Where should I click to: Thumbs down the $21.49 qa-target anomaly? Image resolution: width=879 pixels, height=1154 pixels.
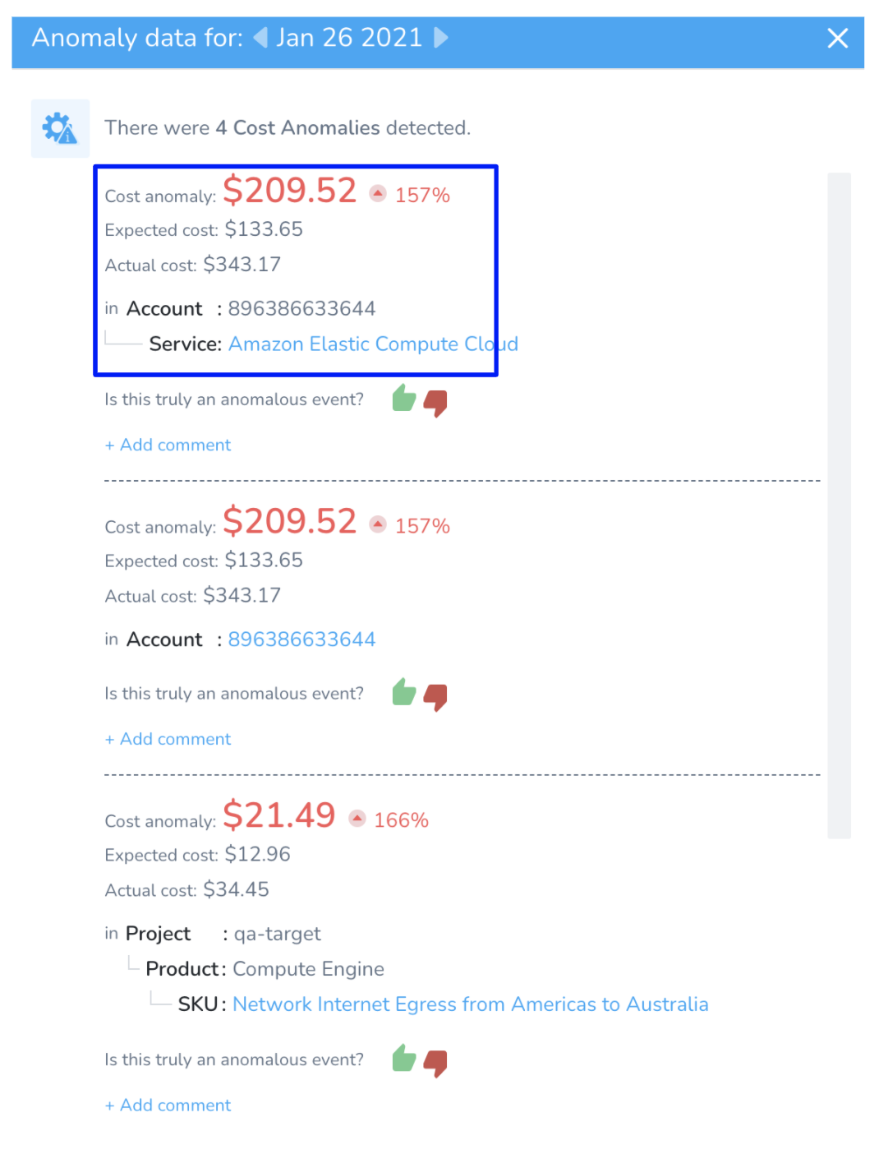pyautogui.click(x=435, y=1063)
